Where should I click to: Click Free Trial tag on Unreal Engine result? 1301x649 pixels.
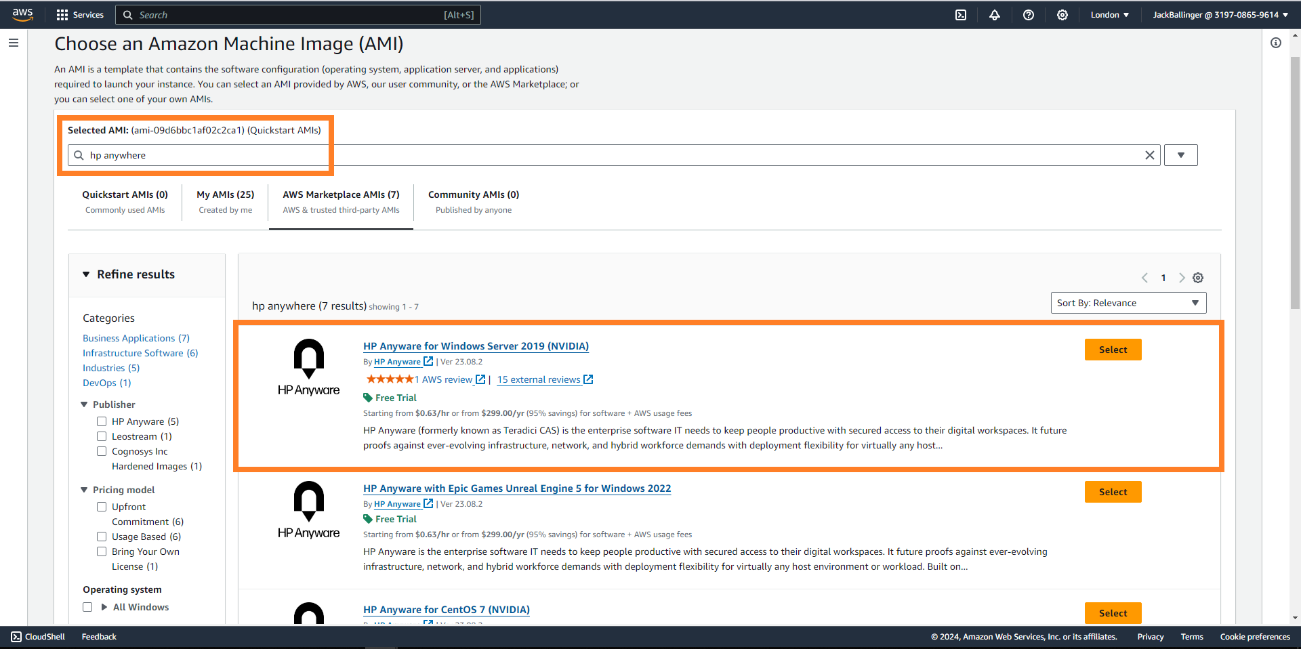(x=390, y=519)
